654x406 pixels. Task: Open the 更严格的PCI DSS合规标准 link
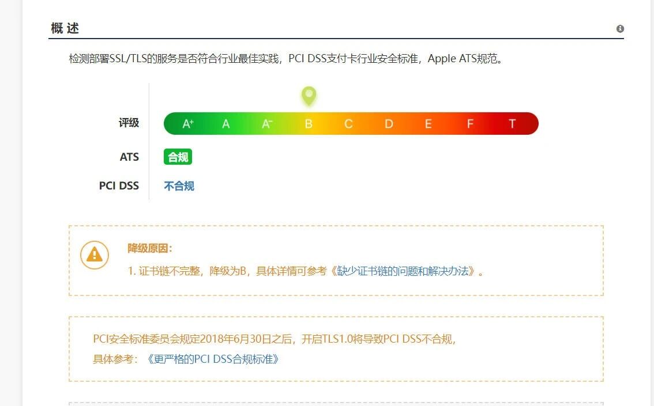[x=213, y=359]
